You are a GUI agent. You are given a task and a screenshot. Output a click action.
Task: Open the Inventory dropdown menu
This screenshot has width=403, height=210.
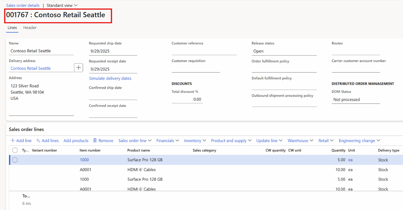pos(195,141)
